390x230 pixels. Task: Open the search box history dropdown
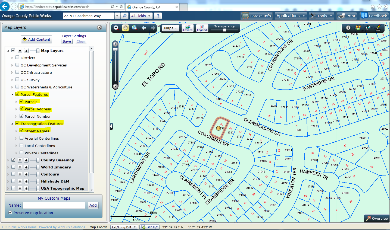(117, 16)
